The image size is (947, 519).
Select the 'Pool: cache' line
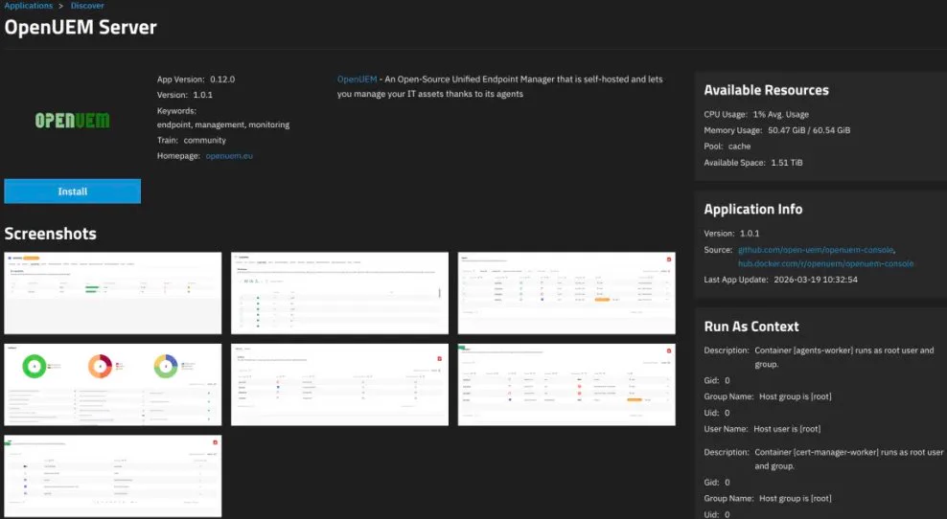728,147
